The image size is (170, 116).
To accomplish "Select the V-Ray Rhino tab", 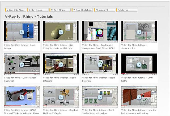I will pos(60,10).
